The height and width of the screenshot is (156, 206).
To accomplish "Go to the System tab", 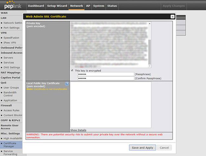I will click(x=99, y=6).
